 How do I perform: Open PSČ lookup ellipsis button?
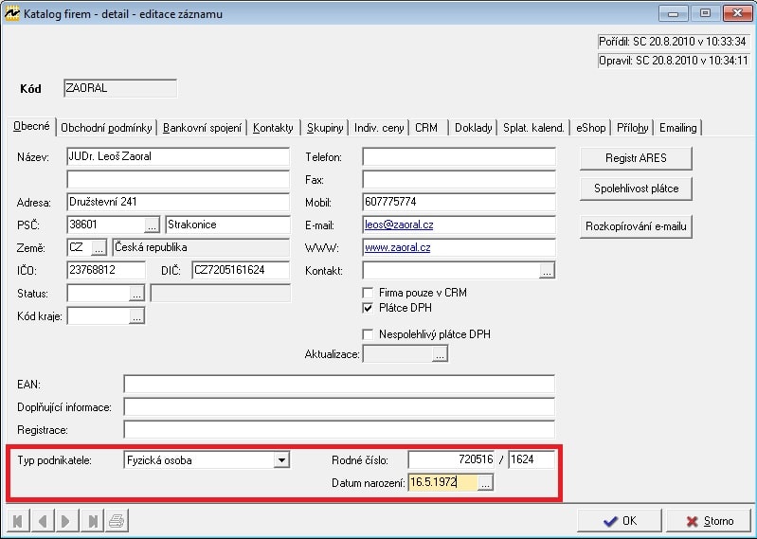pyautogui.click(x=152, y=225)
